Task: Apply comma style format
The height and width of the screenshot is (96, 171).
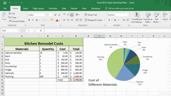Action: (x=119, y=20)
